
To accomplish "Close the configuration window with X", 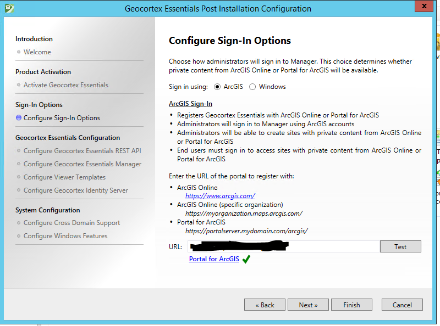I will pos(424,6).
